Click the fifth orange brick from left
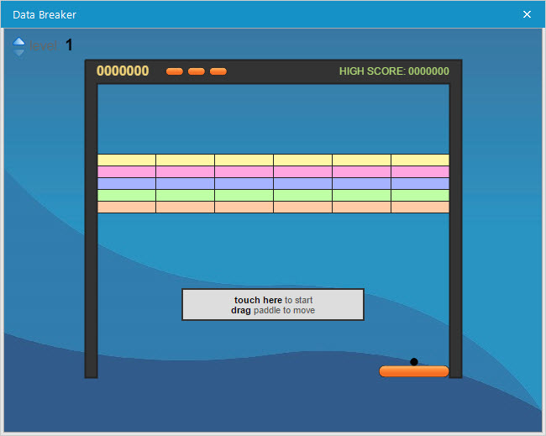 [361, 207]
